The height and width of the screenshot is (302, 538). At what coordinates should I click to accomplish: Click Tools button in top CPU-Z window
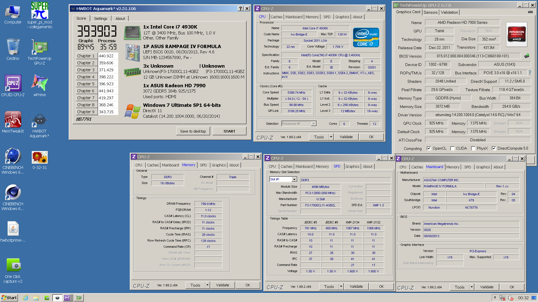point(319,137)
